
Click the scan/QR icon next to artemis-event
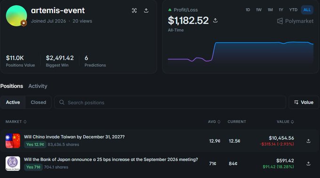[134, 11]
